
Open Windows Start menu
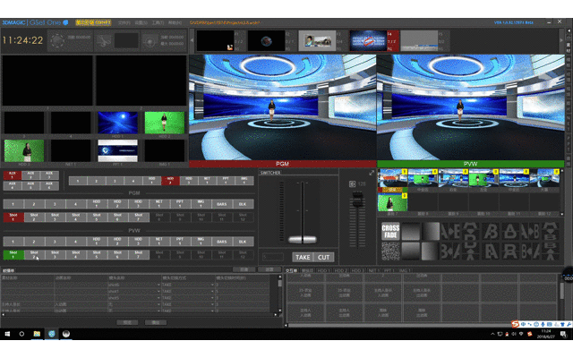pos(7,334)
